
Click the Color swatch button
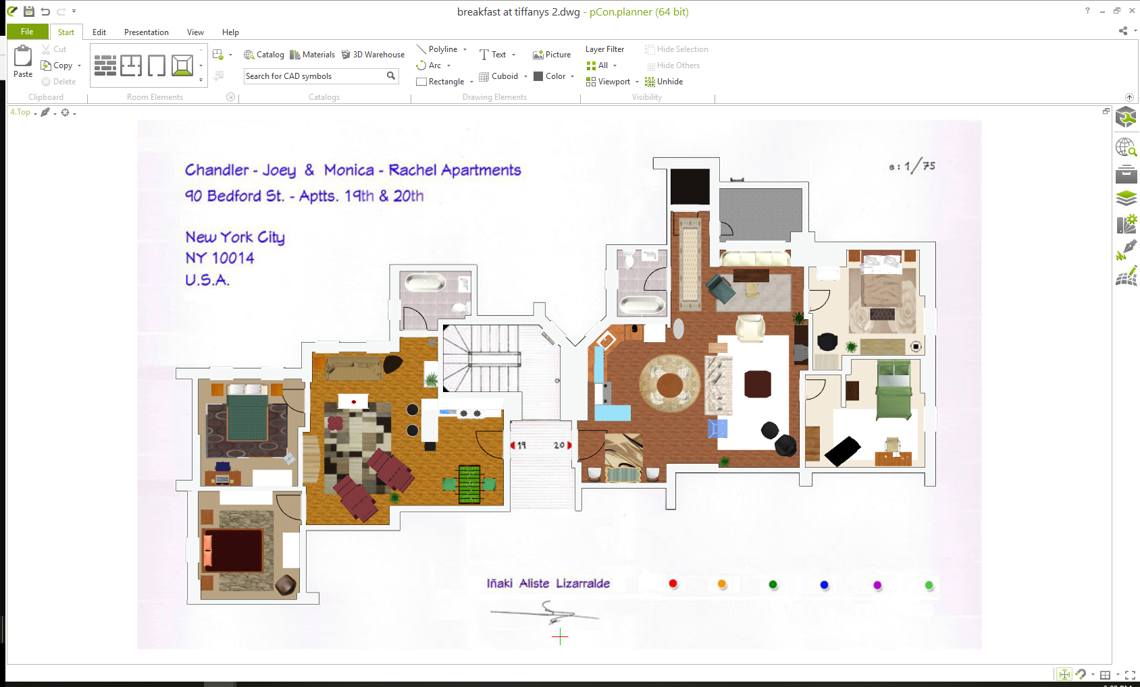click(550, 76)
